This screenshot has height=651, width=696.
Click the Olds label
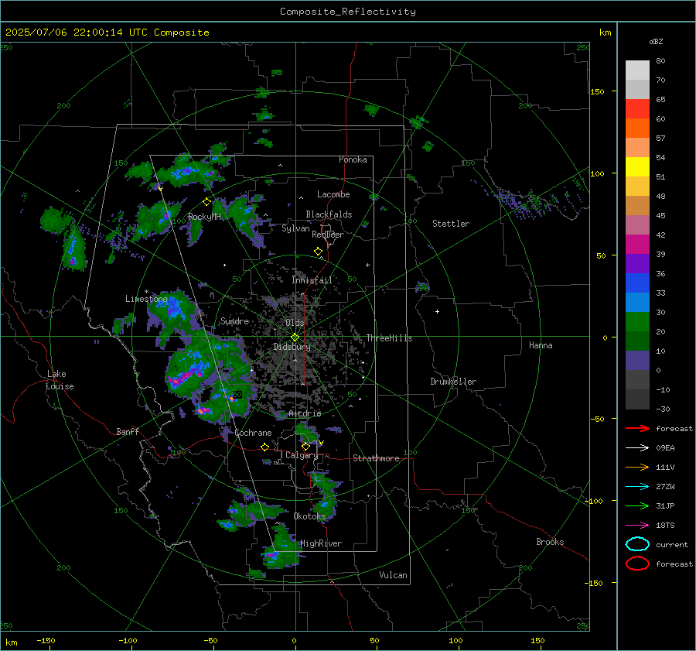pos(295,323)
